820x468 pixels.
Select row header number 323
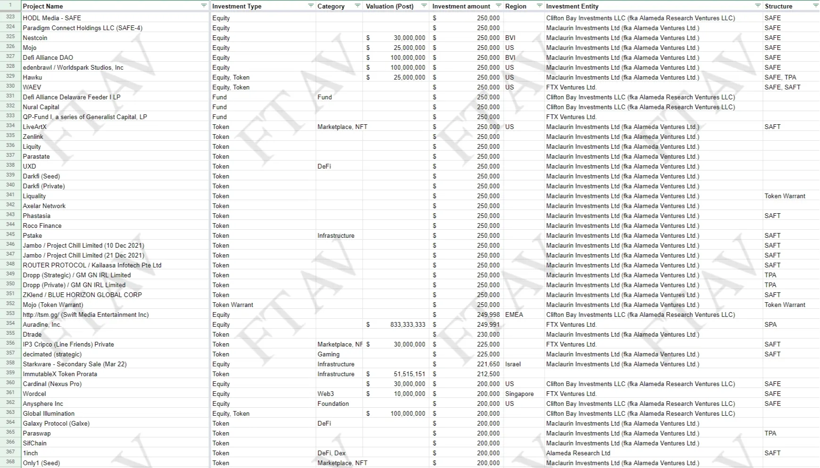pyautogui.click(x=10, y=17)
